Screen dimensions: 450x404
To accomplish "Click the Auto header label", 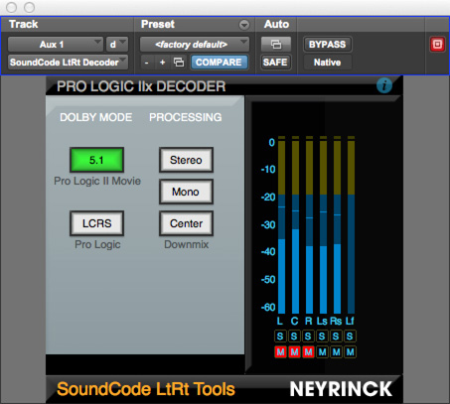I will pos(276,24).
